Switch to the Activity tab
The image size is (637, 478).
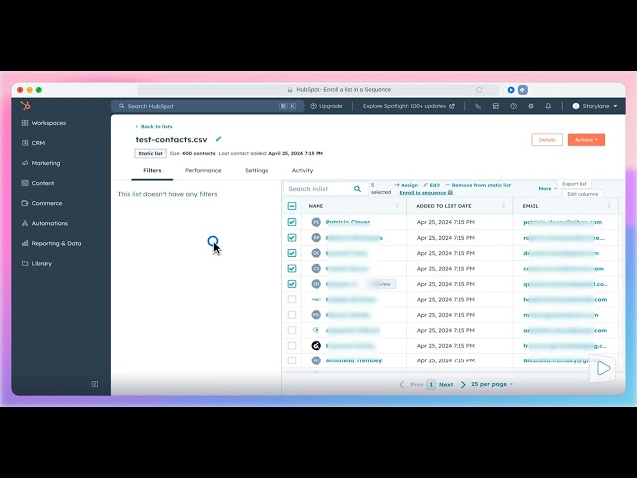pos(302,170)
